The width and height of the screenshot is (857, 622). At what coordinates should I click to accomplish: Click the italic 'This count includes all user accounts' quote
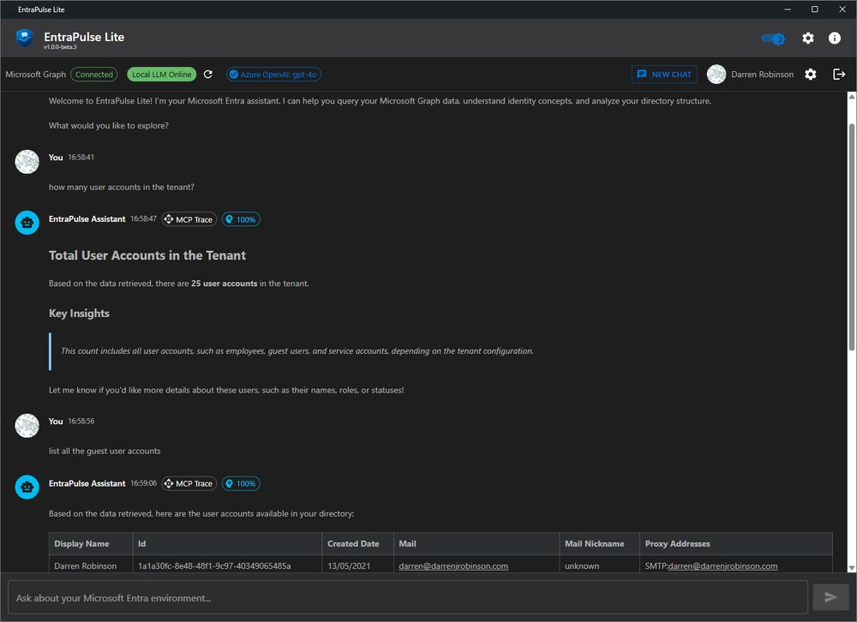pyautogui.click(x=297, y=351)
